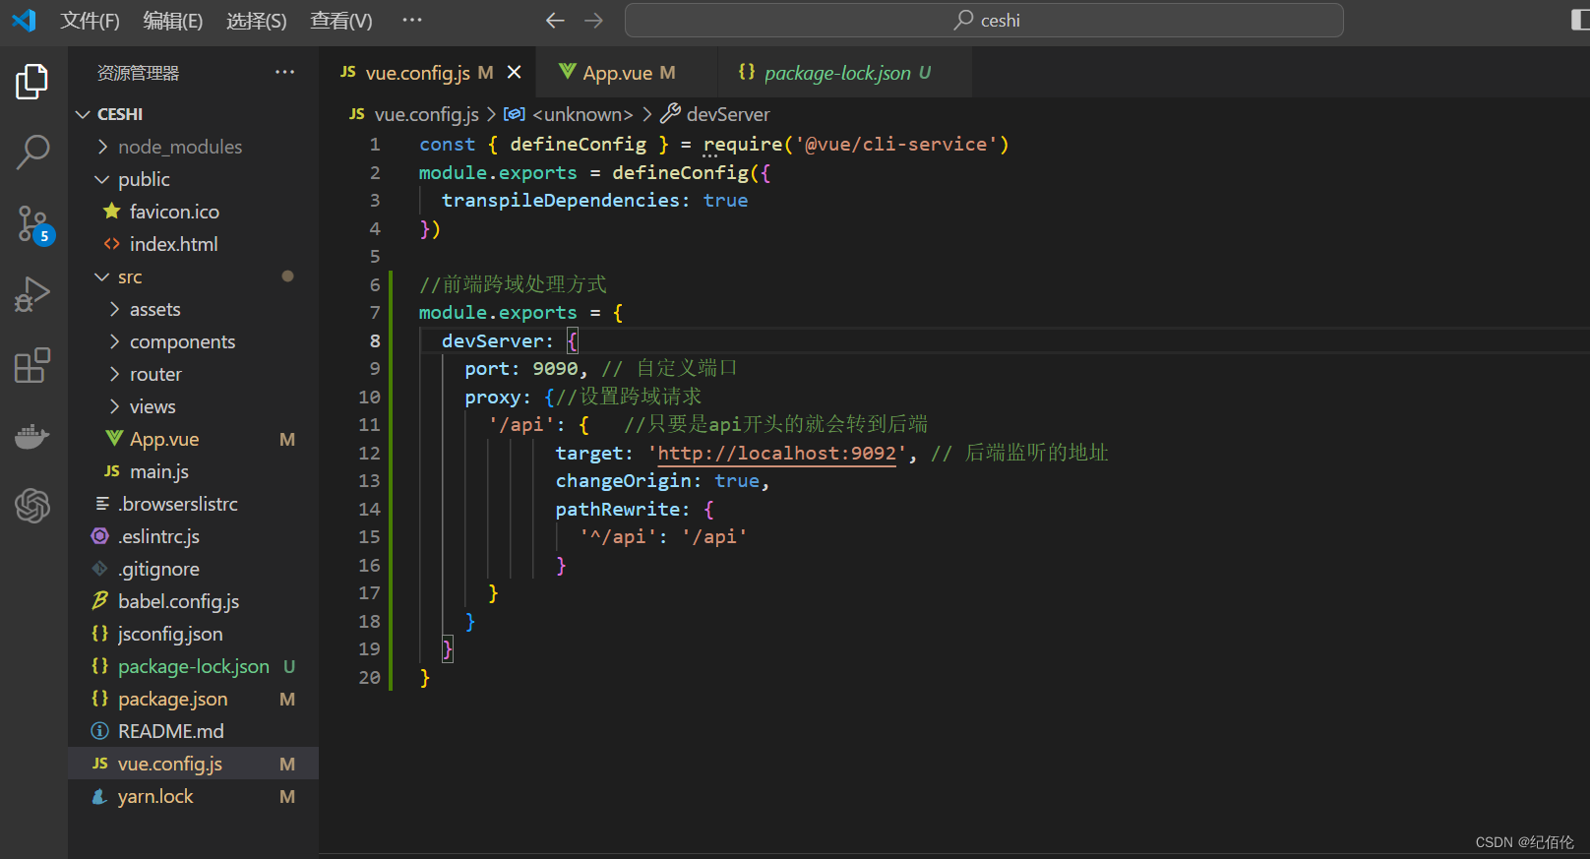Screen dimensions: 1590x859
Task: Toggle the sidebar layout icon at top right
Action: [x=1580, y=20]
